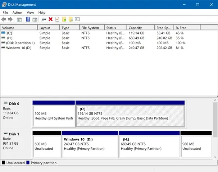218x172 pixels.
Task: Click 'Healthy (B...' status cell
Action: pyautogui.click(x=115, y=33)
